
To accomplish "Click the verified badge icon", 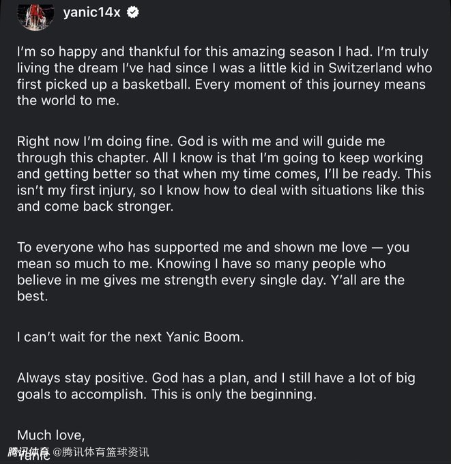I will 133,12.
